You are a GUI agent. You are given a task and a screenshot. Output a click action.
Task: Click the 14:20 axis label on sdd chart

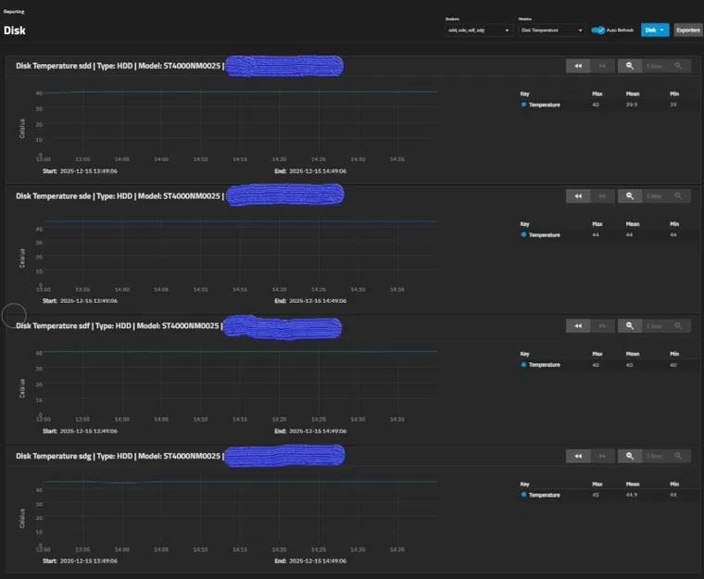pos(279,159)
